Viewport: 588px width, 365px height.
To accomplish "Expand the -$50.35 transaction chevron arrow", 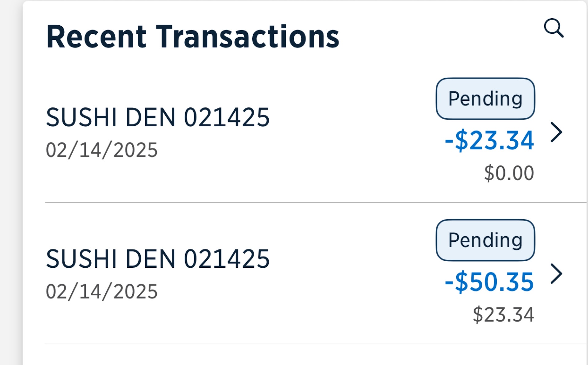I will [556, 274].
